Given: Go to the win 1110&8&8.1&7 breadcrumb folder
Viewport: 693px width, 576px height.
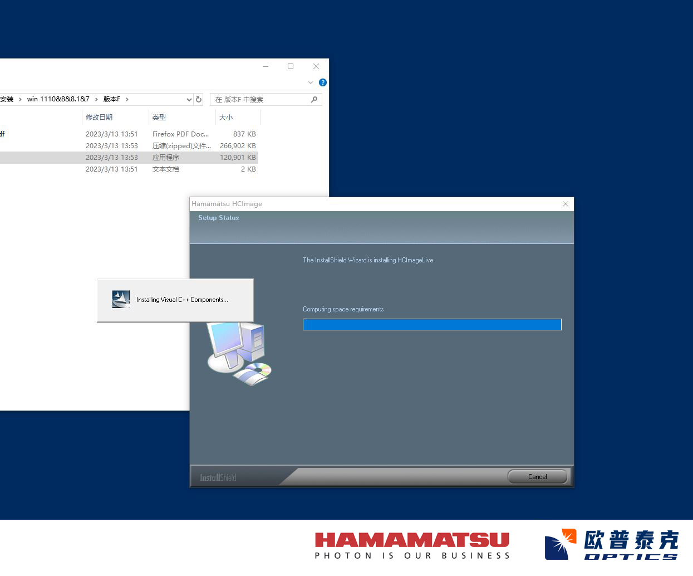Looking at the screenshot, I should 58,99.
